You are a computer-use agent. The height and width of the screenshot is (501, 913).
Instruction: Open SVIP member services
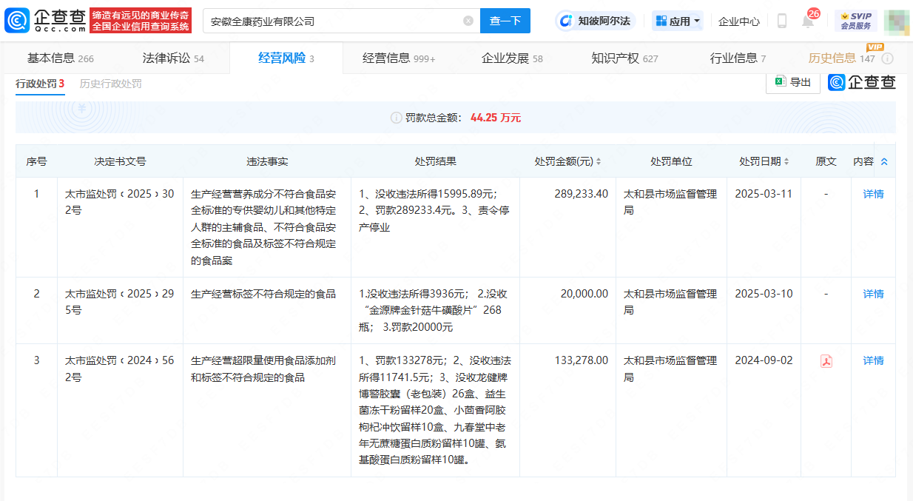855,21
